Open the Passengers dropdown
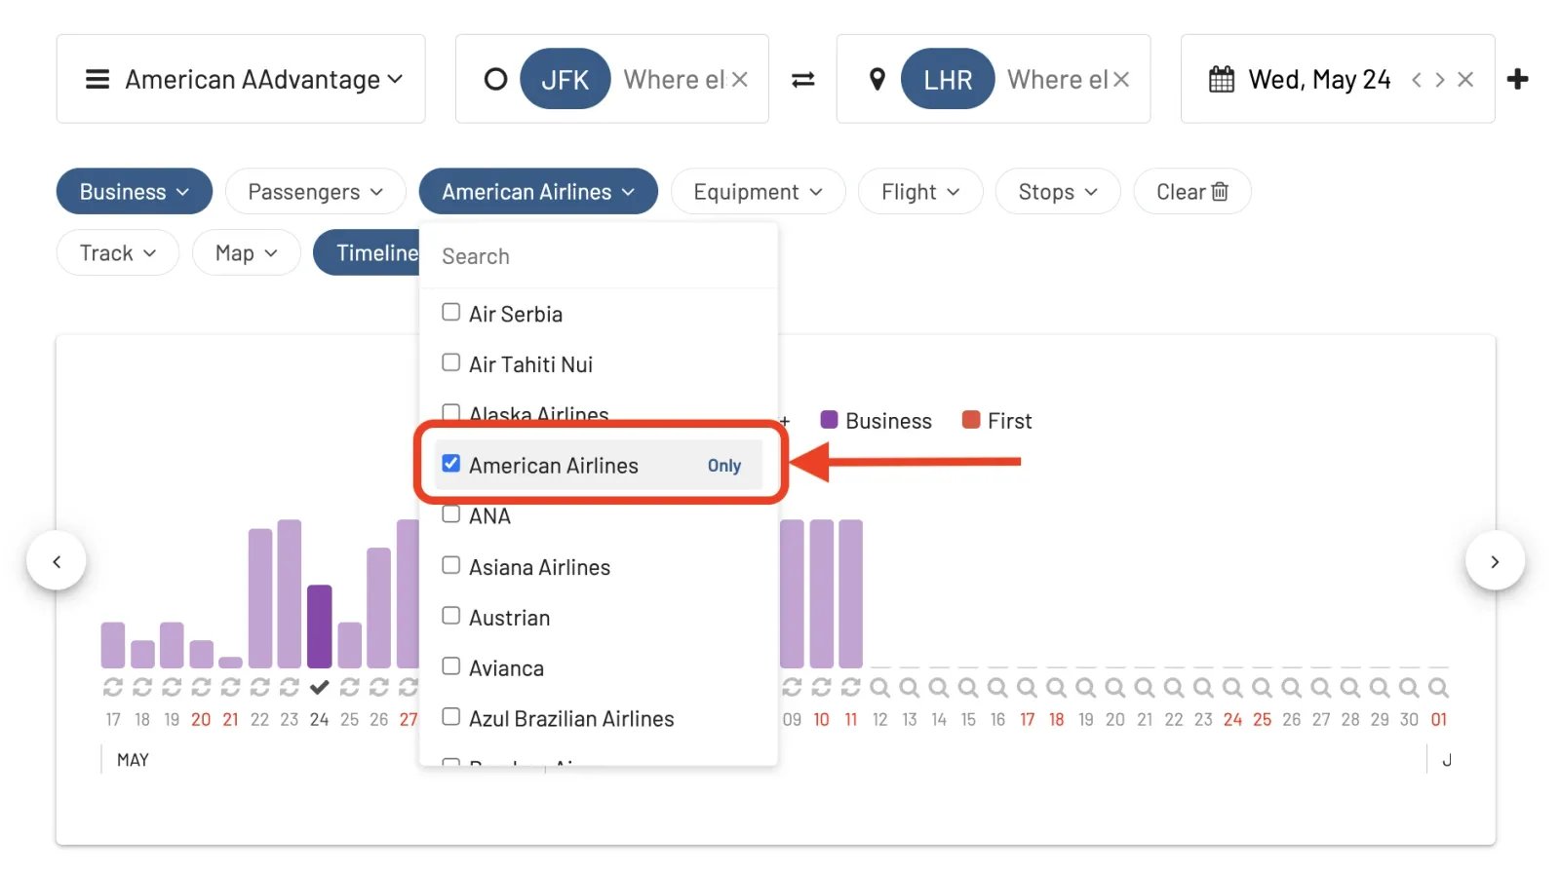 click(315, 192)
